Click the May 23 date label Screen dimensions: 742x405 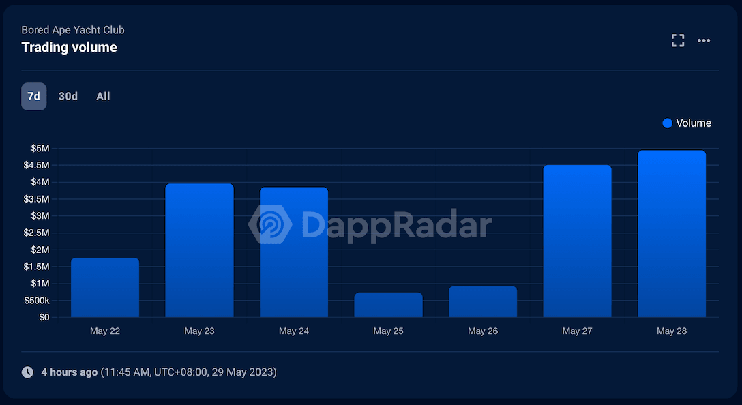click(199, 331)
